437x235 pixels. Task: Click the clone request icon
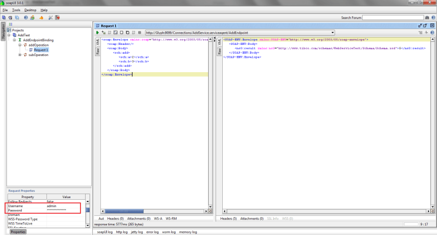128,32
